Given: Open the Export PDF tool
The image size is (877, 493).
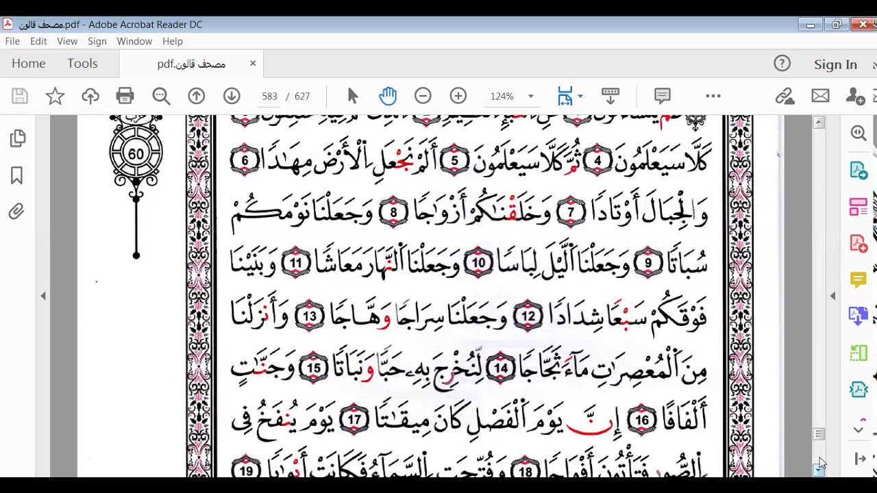Looking at the screenshot, I should tap(859, 170).
